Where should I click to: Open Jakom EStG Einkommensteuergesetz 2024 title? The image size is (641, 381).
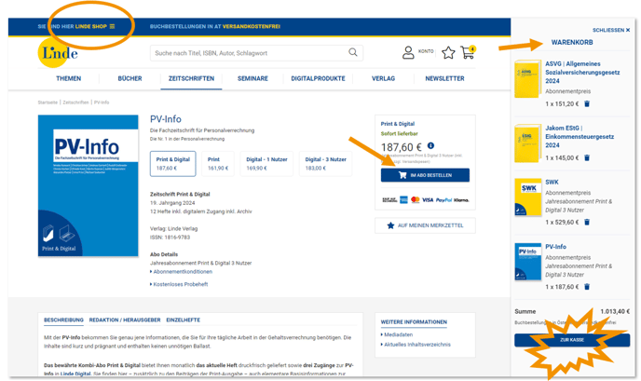point(580,137)
